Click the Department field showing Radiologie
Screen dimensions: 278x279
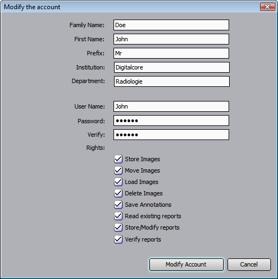tap(172, 81)
